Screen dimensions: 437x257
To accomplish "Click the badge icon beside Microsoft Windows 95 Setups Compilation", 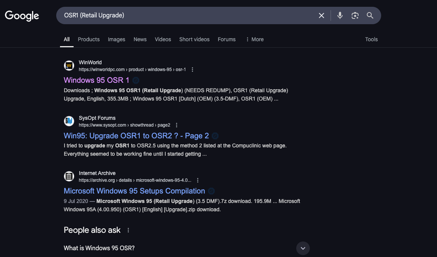I will pyautogui.click(x=211, y=191).
